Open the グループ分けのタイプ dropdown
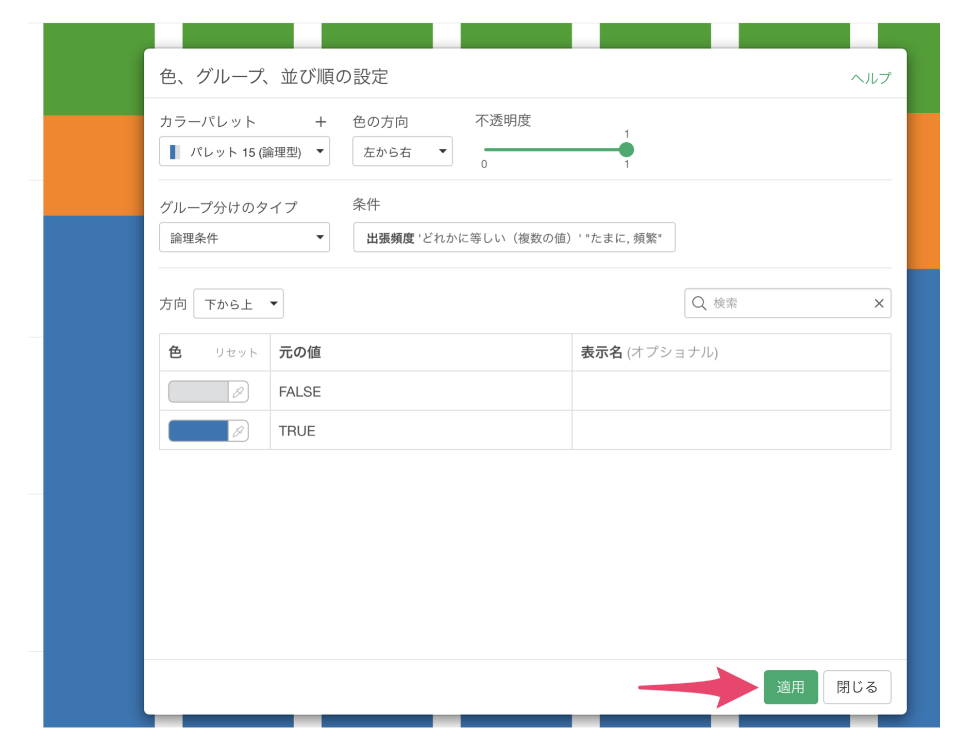 coord(244,238)
